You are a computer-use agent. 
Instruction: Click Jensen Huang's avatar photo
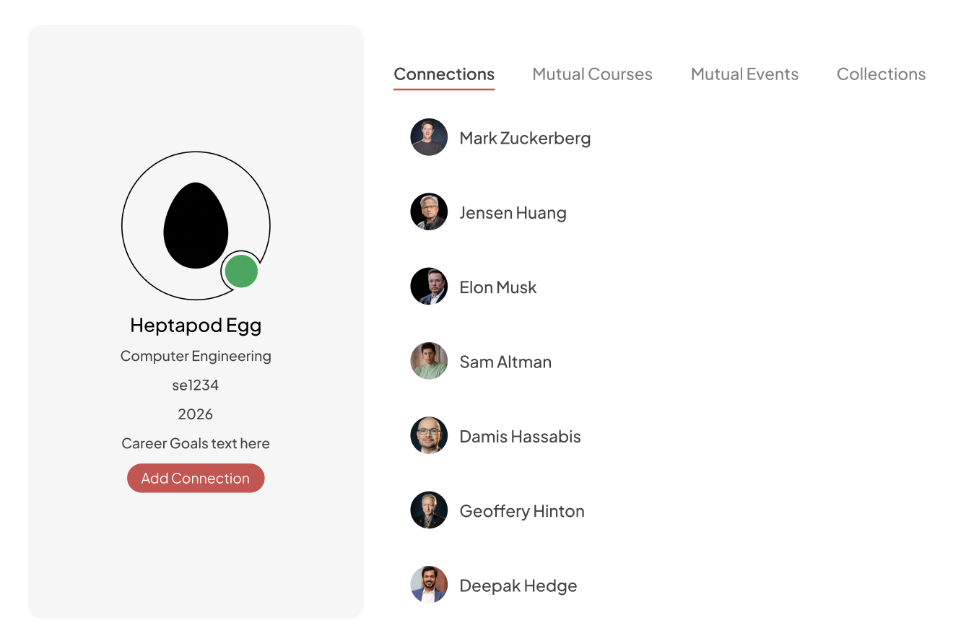429,212
